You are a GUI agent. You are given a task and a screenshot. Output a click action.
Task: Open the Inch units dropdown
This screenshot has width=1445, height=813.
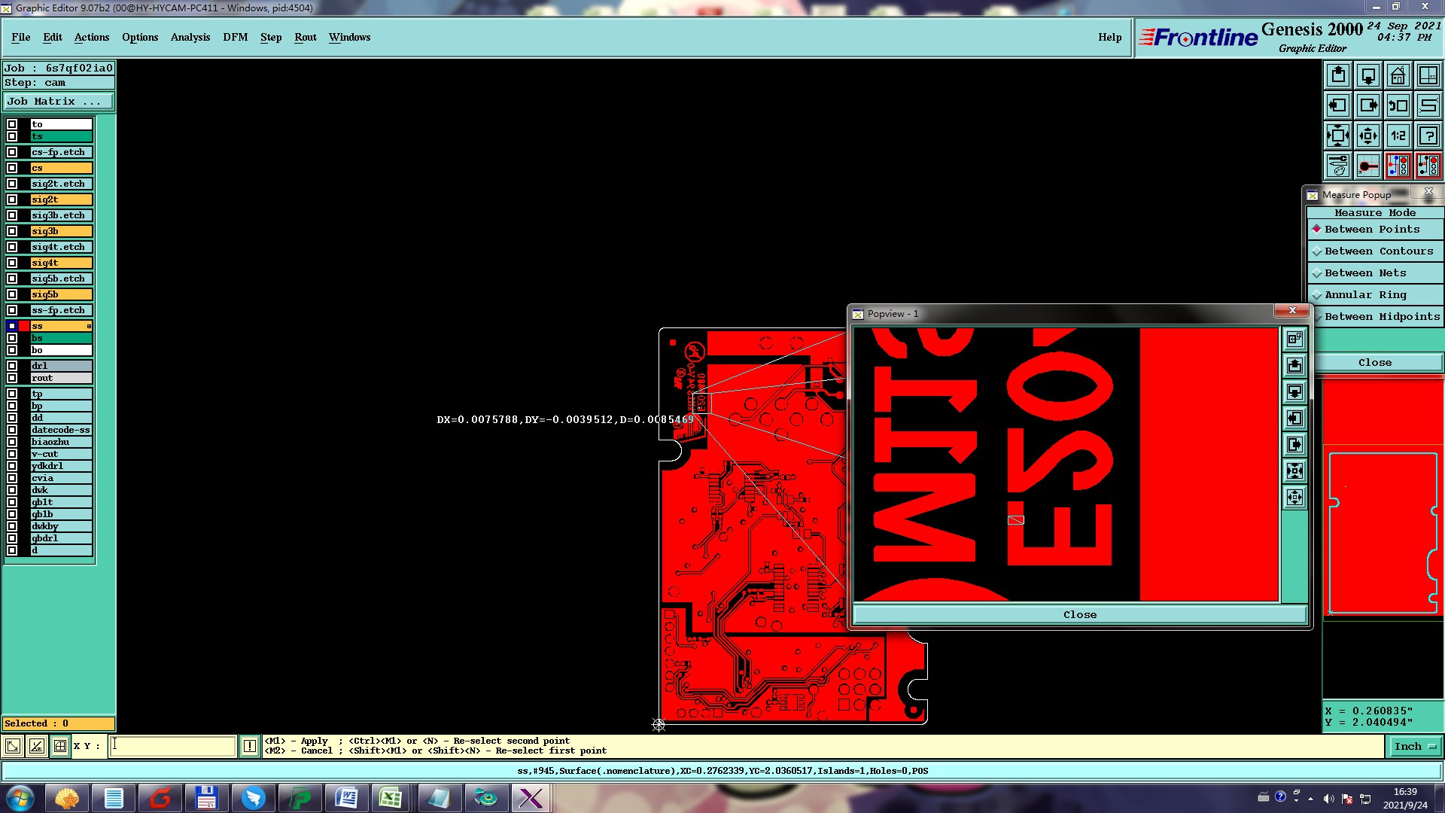click(x=1415, y=746)
